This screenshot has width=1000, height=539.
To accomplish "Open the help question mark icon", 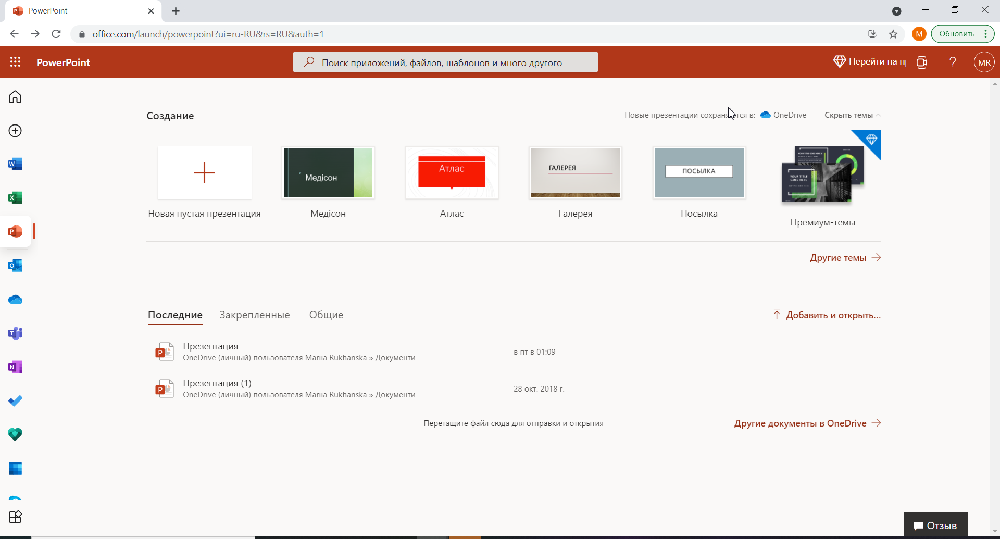I will [x=953, y=62].
